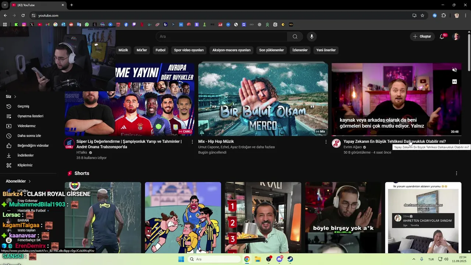
Task: Go to the Evrim Ağacı channel name
Action: tap(353, 147)
